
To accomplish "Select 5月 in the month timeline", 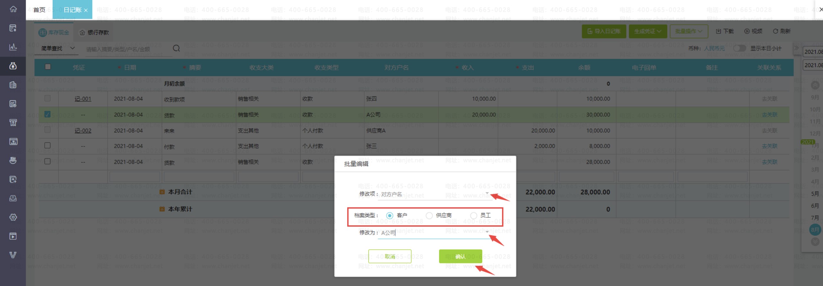I will [815, 194].
